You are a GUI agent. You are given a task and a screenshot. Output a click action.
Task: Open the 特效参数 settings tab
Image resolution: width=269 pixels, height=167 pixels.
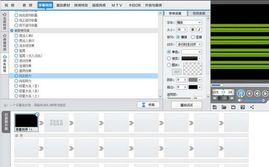coord(199,13)
